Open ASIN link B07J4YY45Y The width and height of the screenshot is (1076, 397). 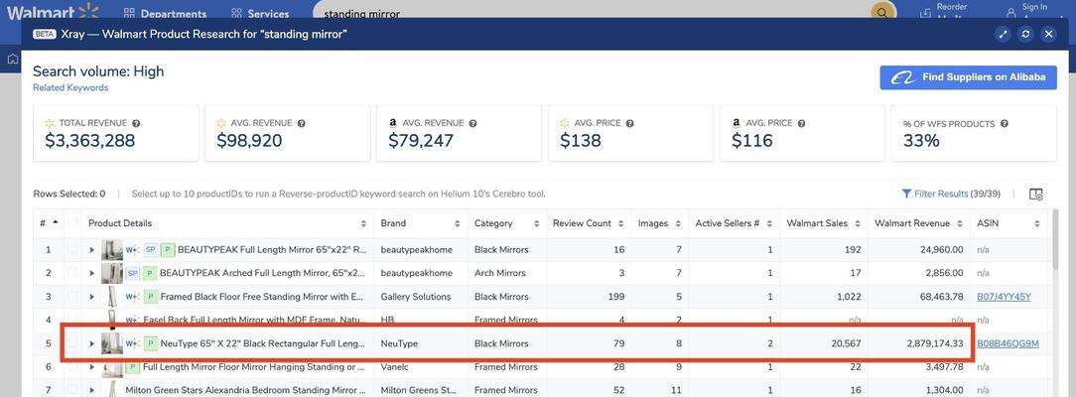click(x=1004, y=296)
